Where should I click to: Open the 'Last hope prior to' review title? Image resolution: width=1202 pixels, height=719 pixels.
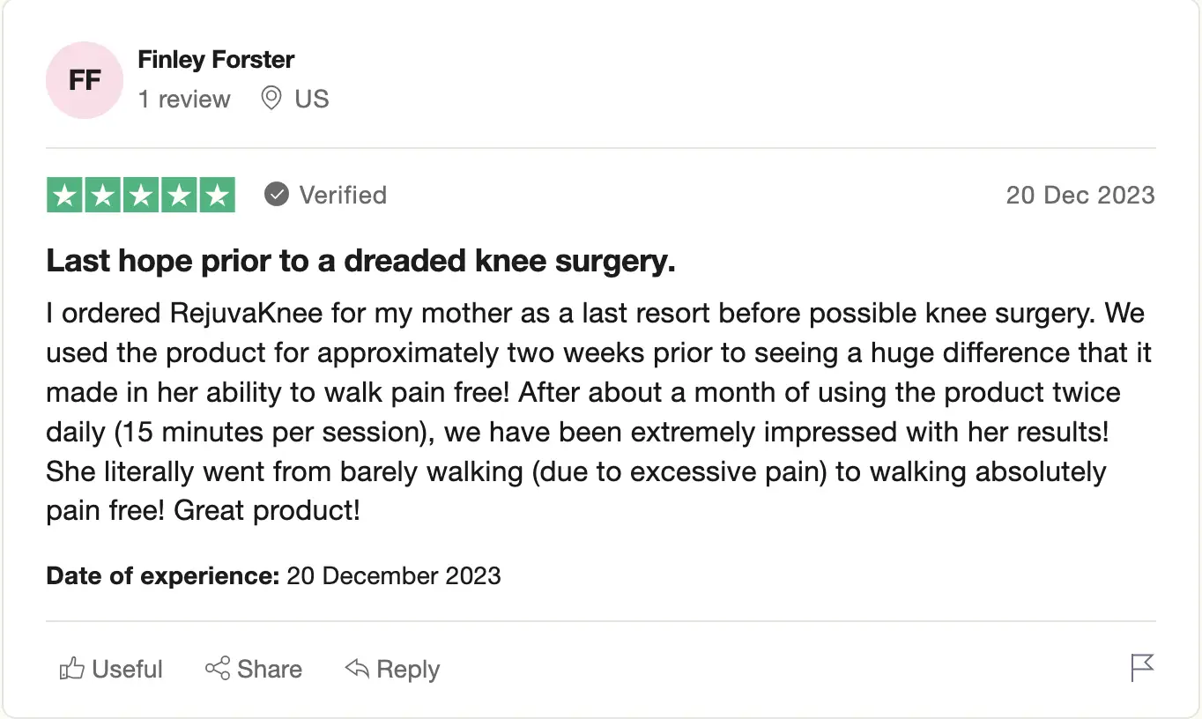point(360,262)
